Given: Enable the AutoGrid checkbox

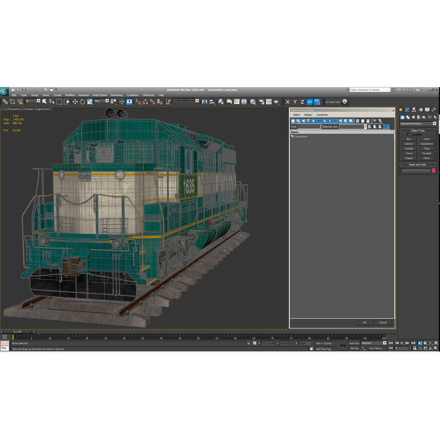Looking at the screenshot, I should pos(408,135).
